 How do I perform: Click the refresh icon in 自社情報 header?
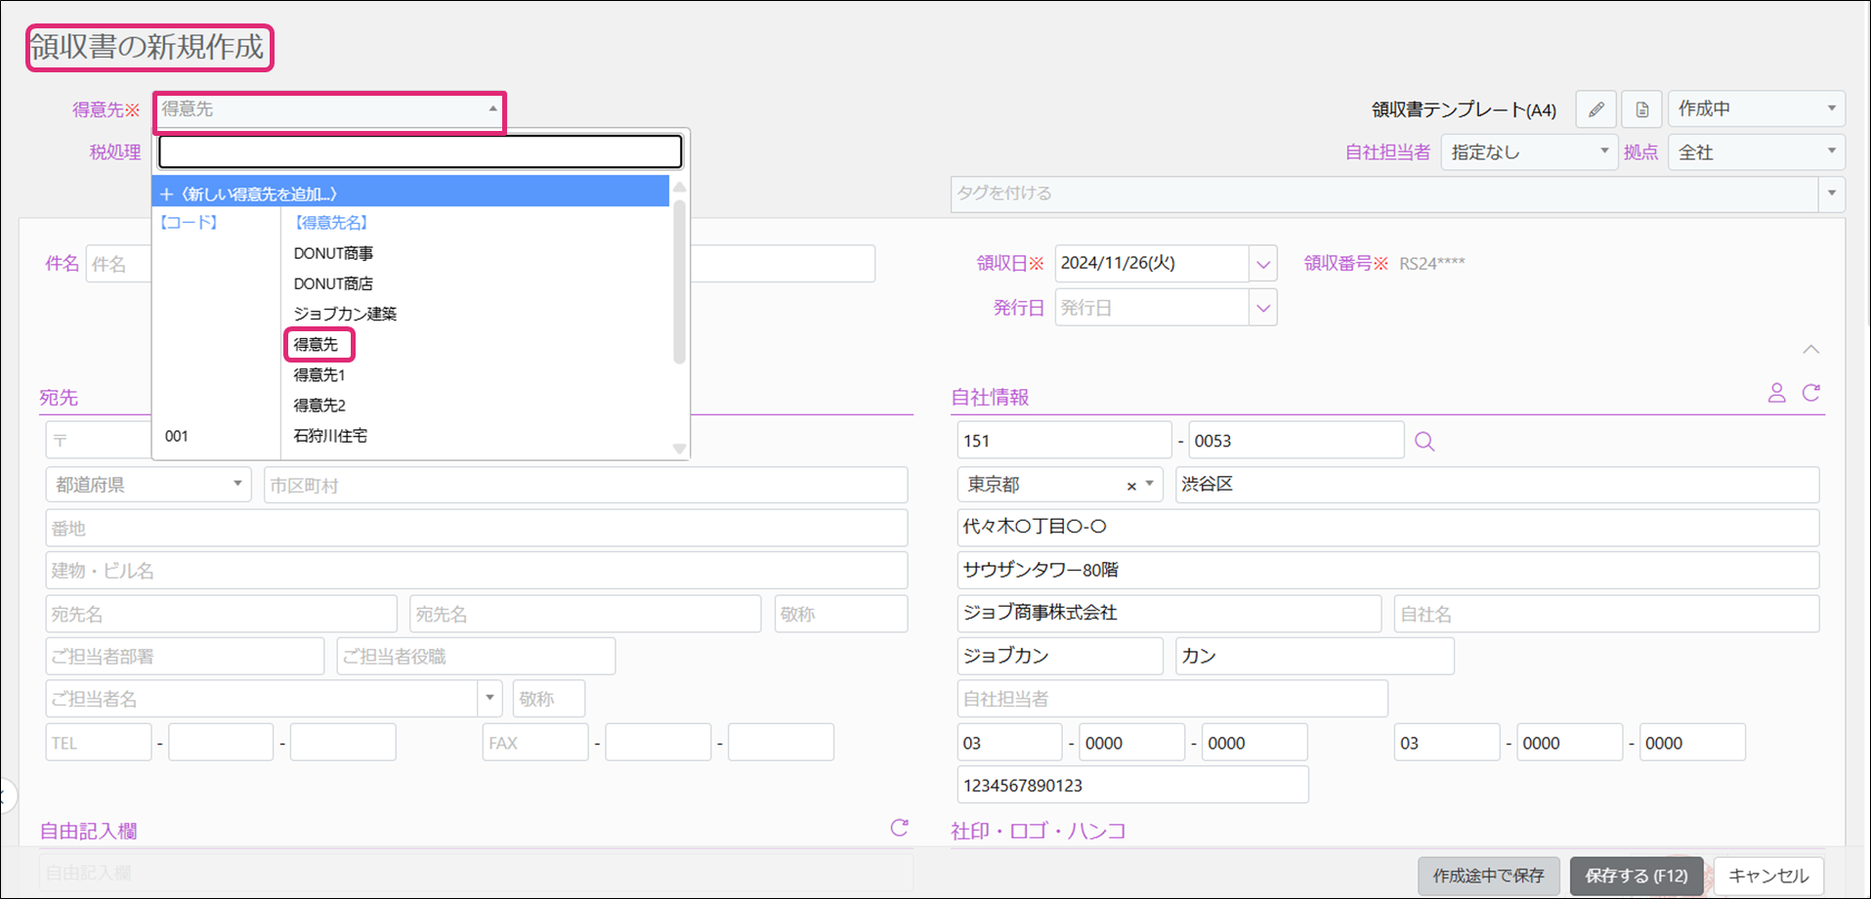click(x=1811, y=393)
